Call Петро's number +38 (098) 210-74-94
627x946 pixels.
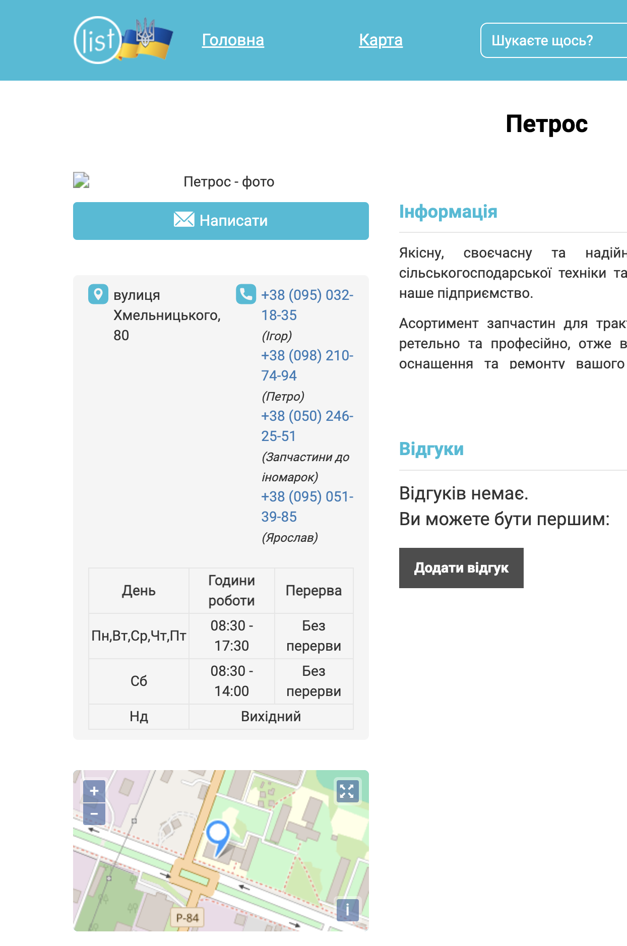307,365
